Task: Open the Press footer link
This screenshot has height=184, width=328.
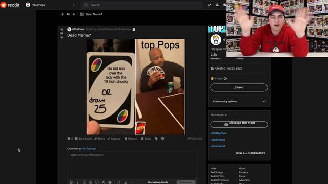Action: (242, 176)
